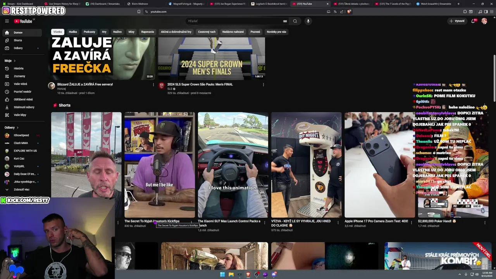Click taskbar volume speaker icon

tap(477, 274)
